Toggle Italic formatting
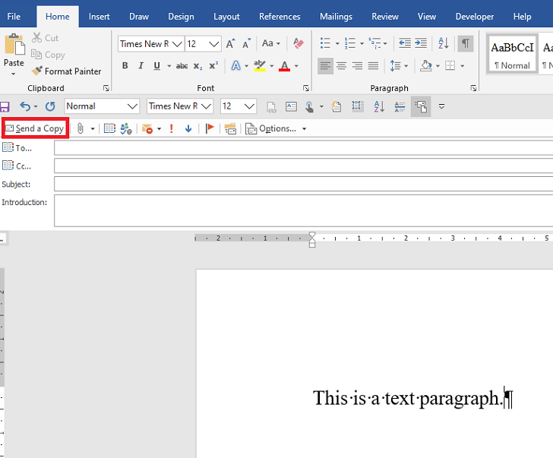The width and height of the screenshot is (553, 458). click(141, 66)
